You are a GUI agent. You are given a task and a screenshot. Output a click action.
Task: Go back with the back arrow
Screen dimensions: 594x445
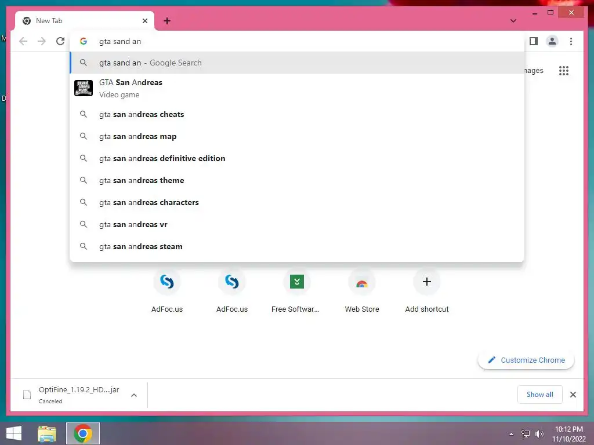pos(23,41)
